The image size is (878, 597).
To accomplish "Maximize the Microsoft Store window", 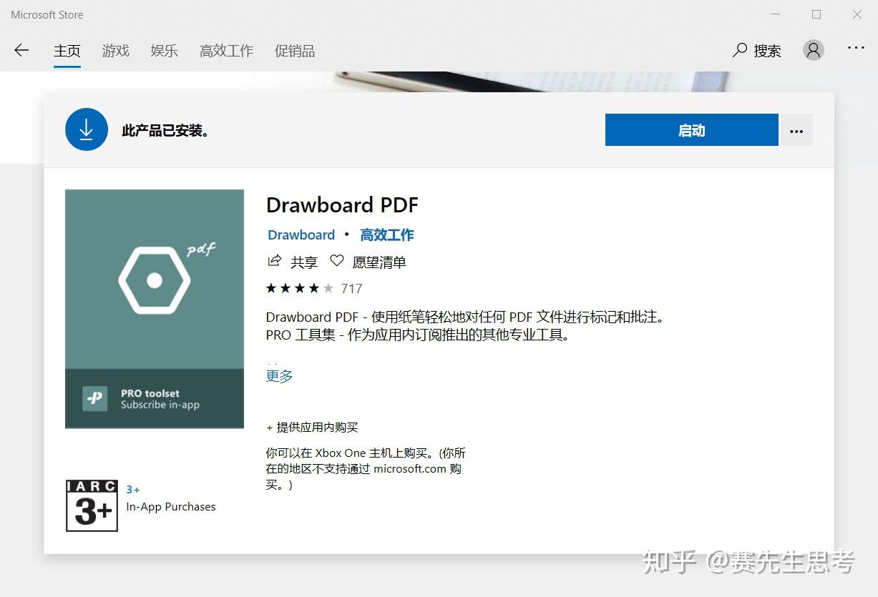I will coord(816,14).
